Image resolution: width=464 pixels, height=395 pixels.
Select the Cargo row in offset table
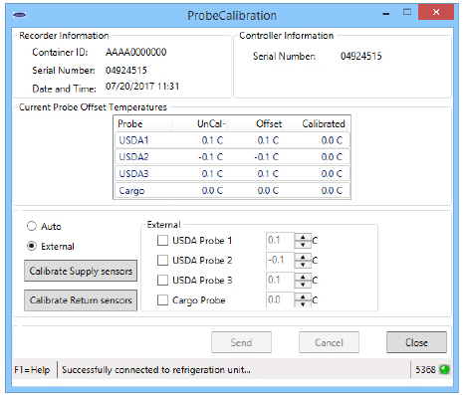click(x=232, y=191)
